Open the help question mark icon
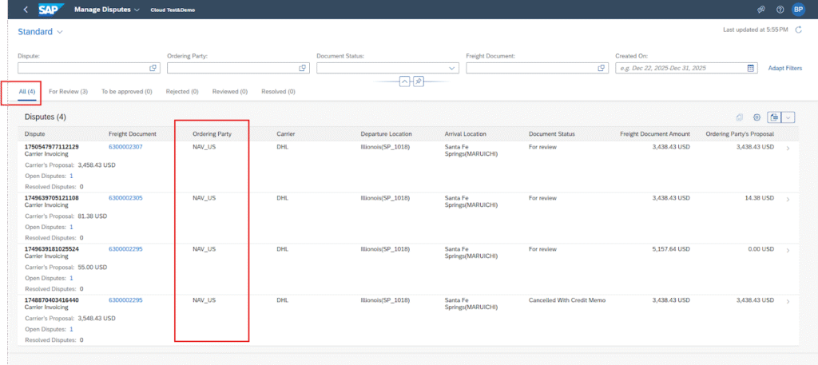 click(x=780, y=10)
